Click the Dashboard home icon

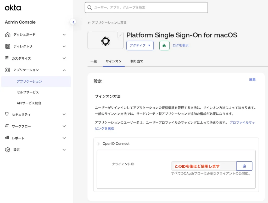click(8, 34)
